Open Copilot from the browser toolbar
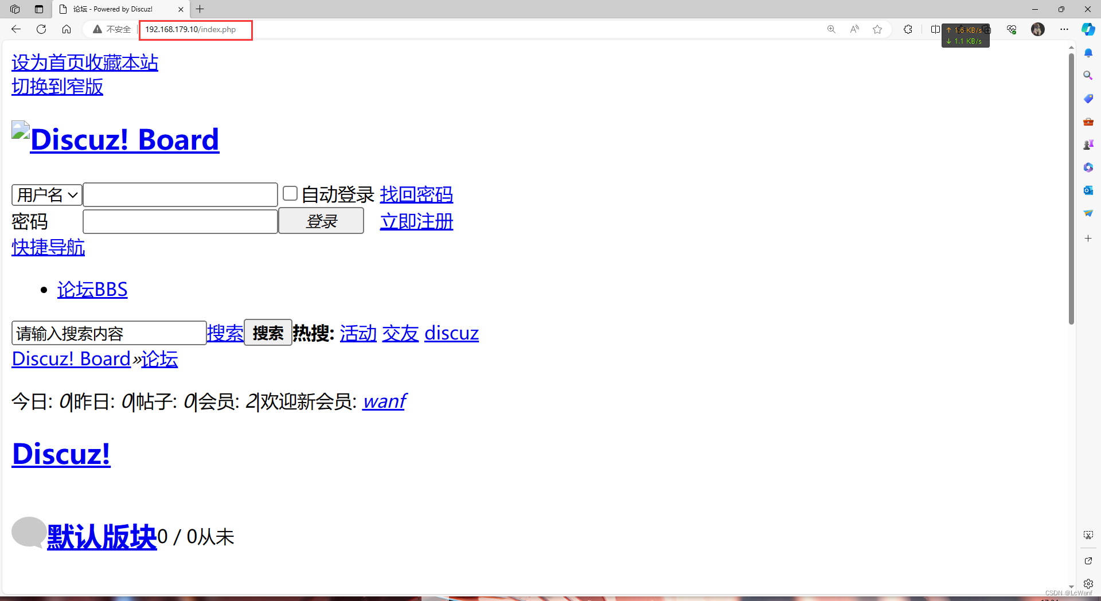Screen dimensions: 1101x601 (x=1088, y=29)
